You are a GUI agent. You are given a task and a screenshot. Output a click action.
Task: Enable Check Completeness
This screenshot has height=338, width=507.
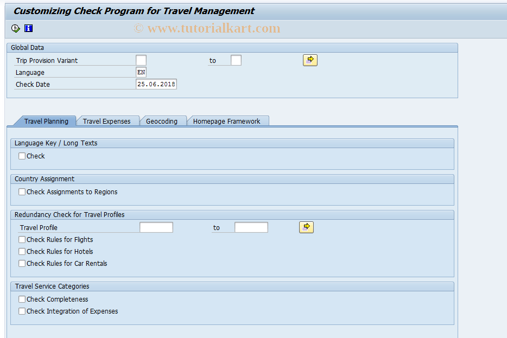coord(22,299)
